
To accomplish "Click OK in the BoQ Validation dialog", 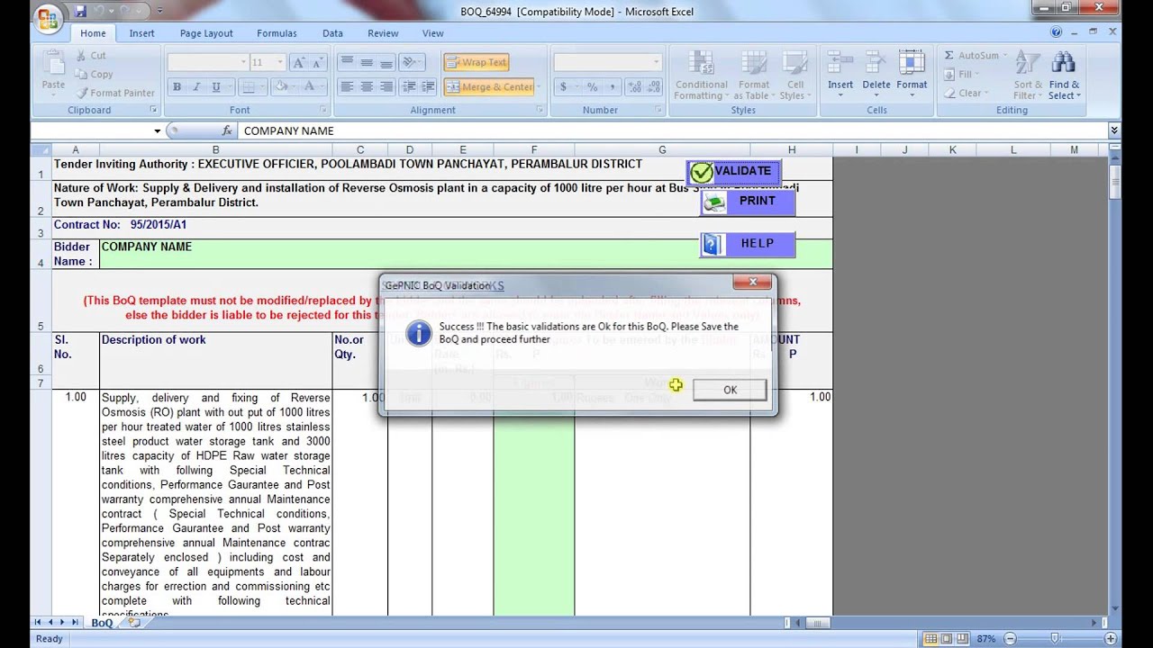I will [730, 390].
